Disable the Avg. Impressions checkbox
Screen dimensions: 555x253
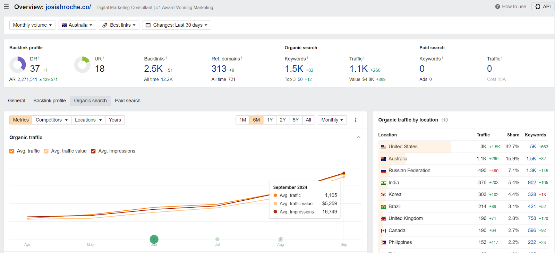93,151
